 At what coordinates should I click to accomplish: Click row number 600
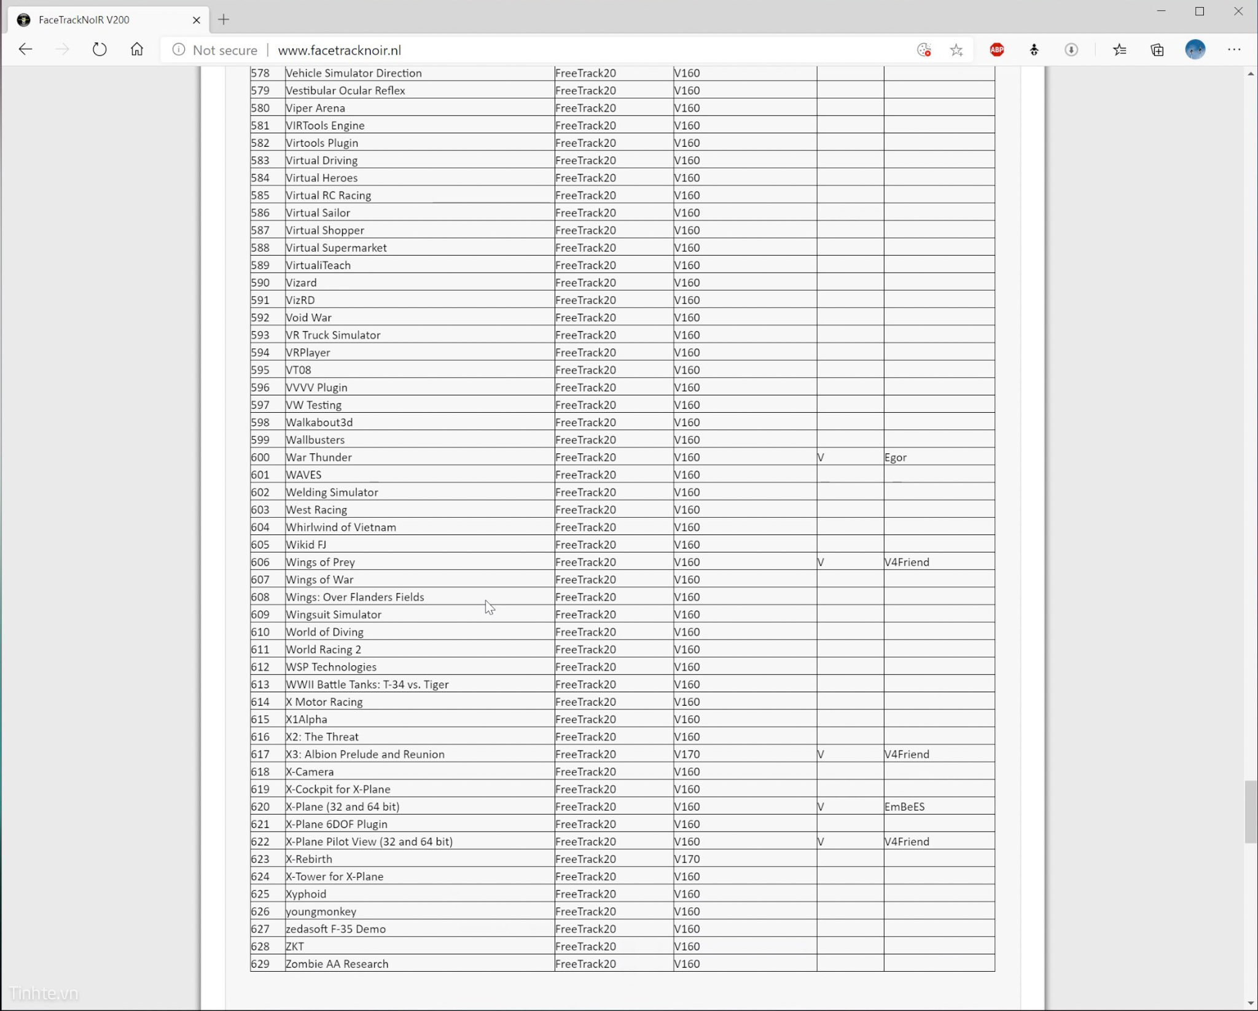click(x=260, y=458)
